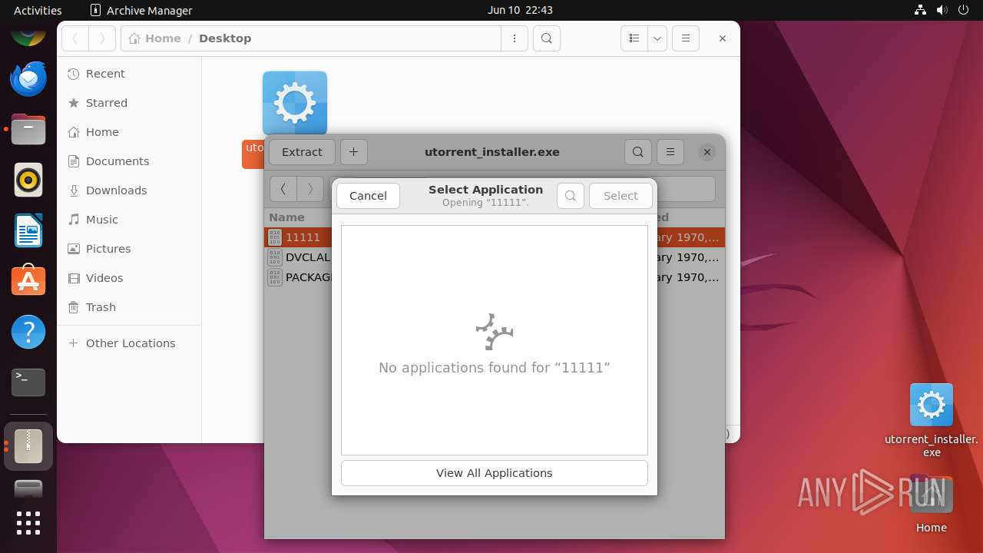The width and height of the screenshot is (983, 553).
Task: Open Starred in Files sidebar
Action: tap(129, 103)
